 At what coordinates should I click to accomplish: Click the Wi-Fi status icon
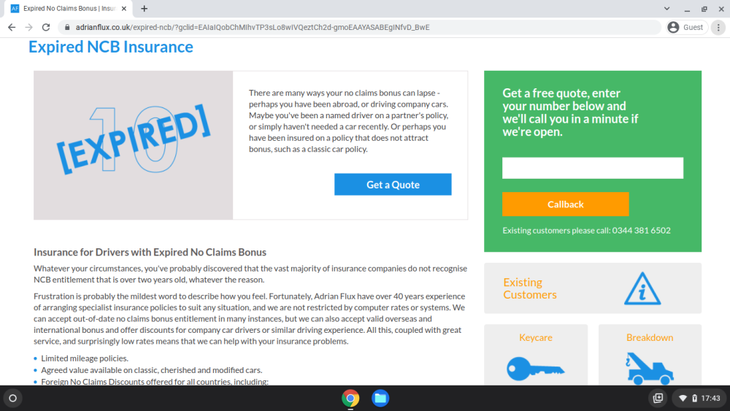(683, 399)
